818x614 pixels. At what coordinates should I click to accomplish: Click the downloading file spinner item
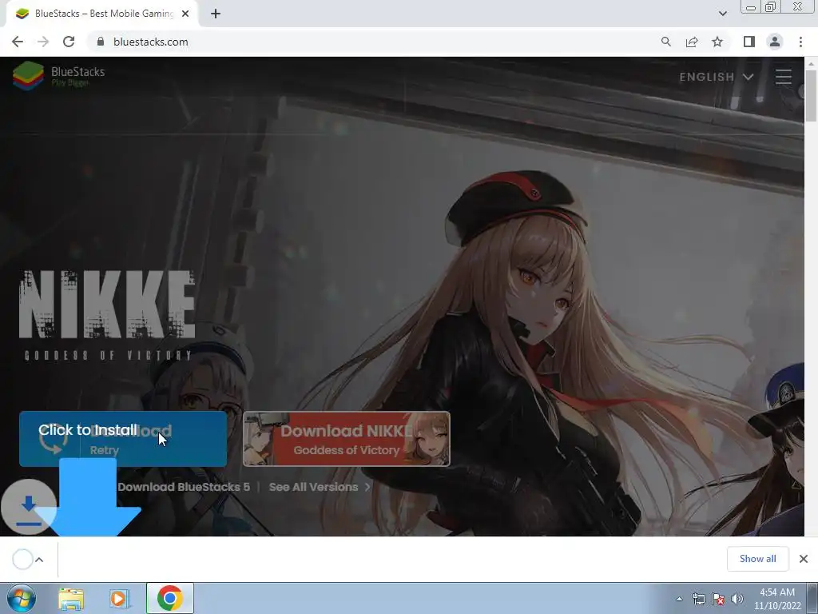(x=22, y=559)
